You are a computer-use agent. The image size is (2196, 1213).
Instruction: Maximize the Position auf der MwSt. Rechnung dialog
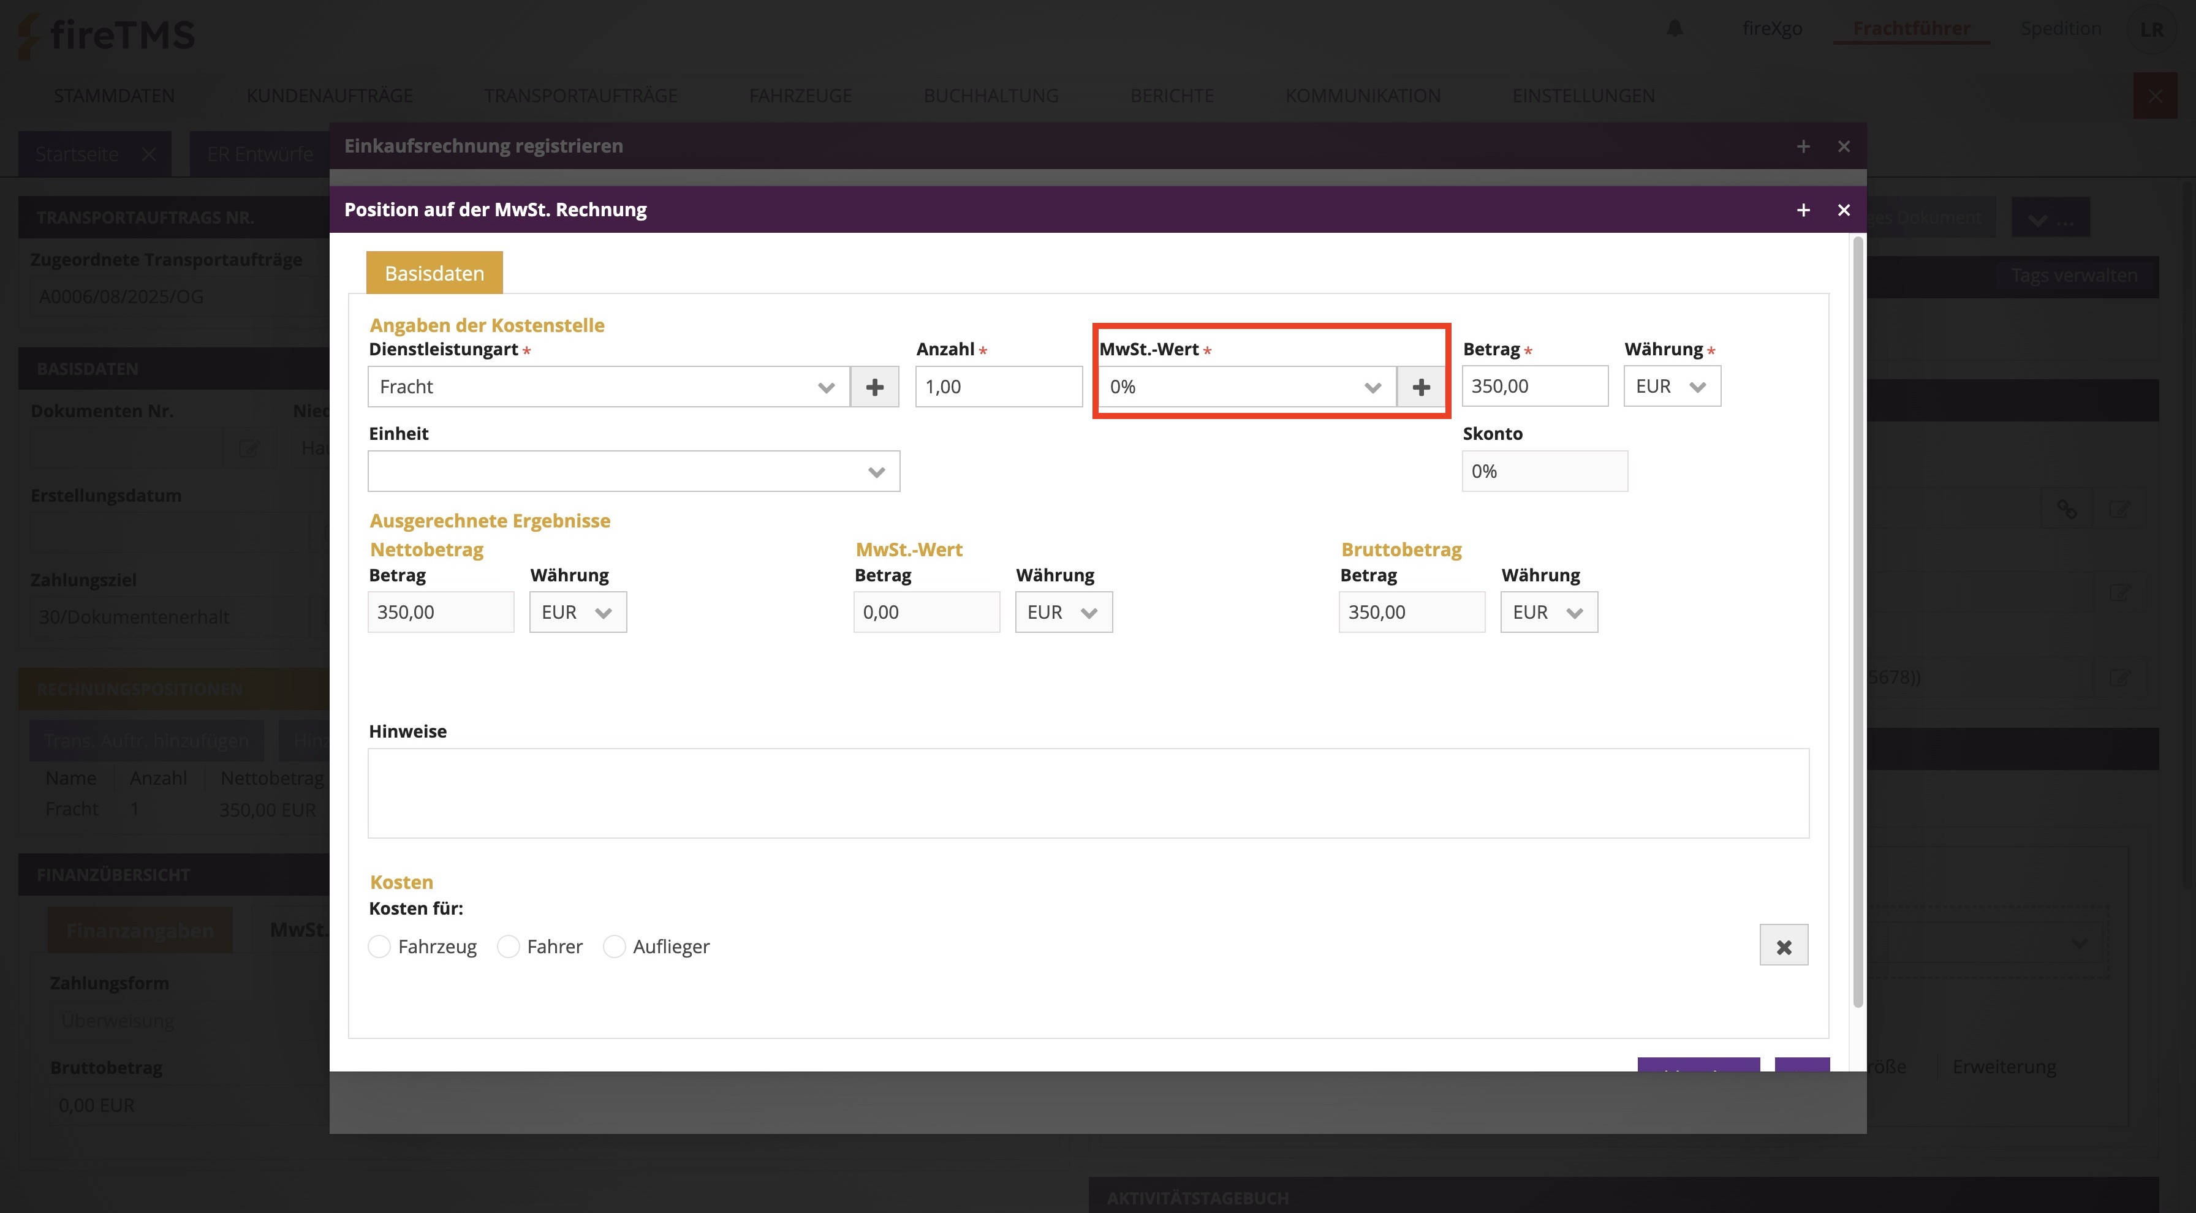coord(1803,210)
